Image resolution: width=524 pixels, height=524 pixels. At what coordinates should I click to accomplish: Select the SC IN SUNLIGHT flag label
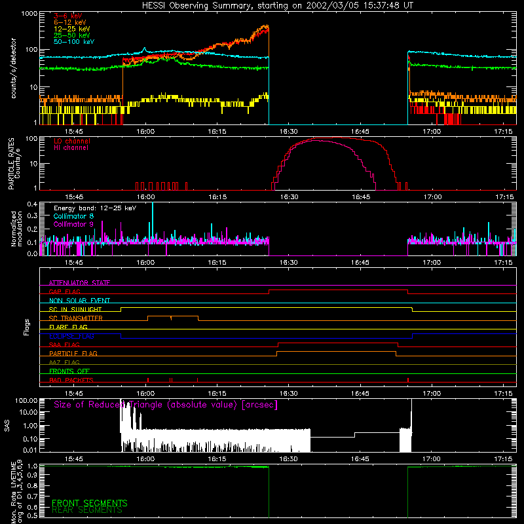click(x=75, y=309)
